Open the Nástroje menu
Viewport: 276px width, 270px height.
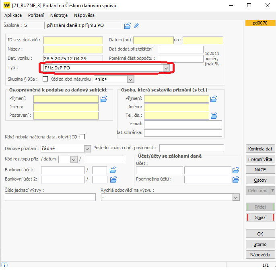pyautogui.click(x=59, y=15)
